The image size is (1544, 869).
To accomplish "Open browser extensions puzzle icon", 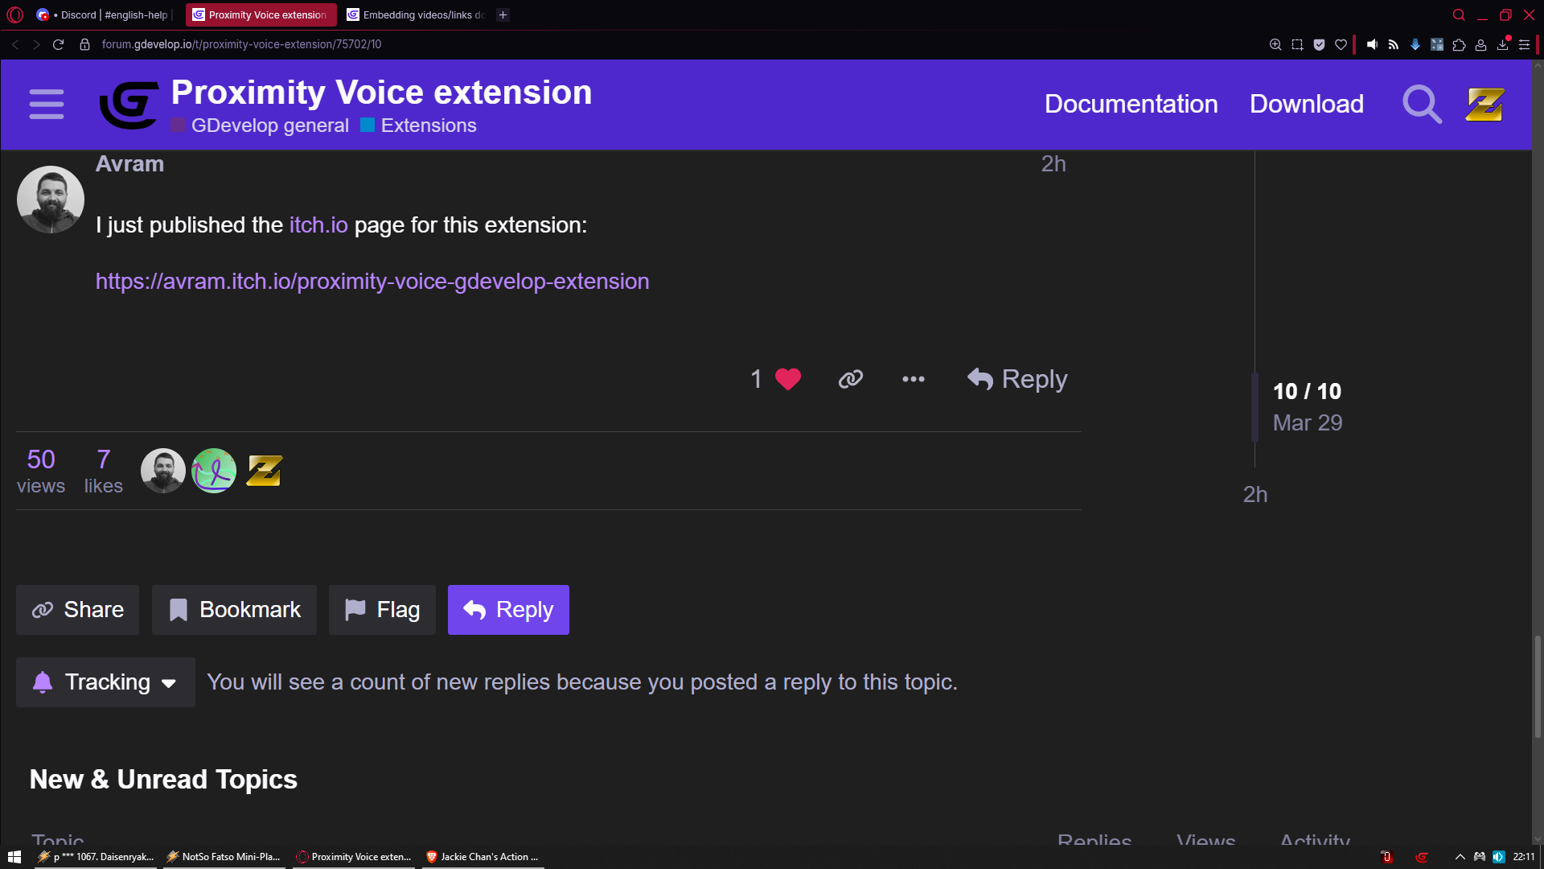I will (x=1459, y=45).
